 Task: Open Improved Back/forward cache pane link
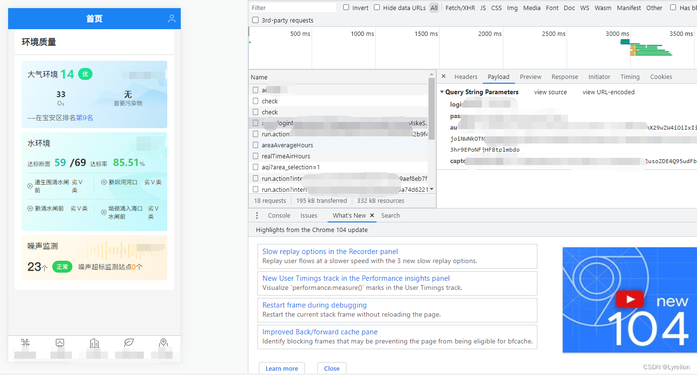[320, 332]
